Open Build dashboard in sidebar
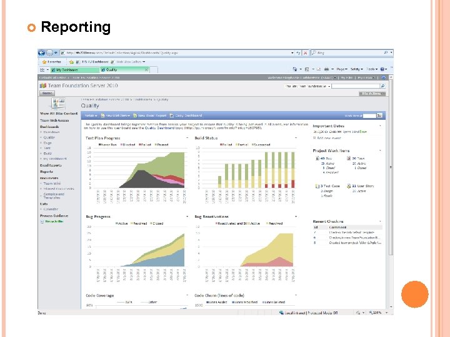Screen dimensions: 450x337 pyautogui.click(x=47, y=154)
